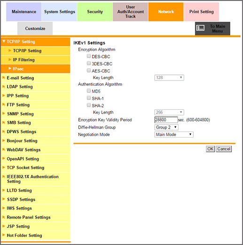
Task: Switch to the Security tab
Action: click(x=95, y=12)
